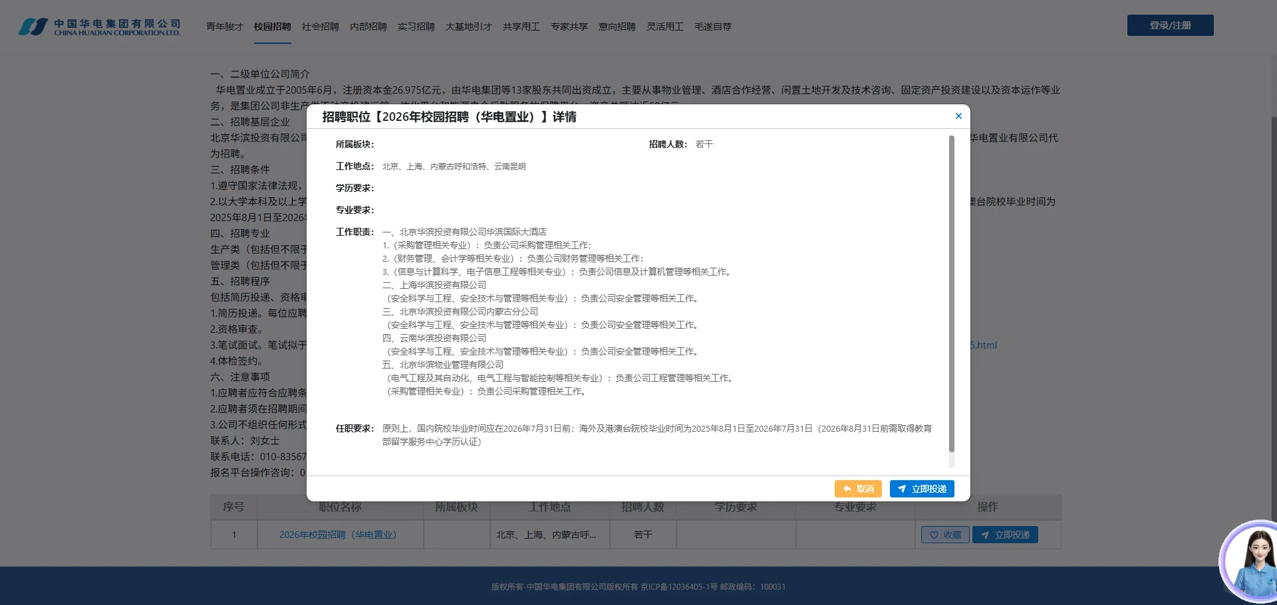
Task: Click the 登录/注册 button
Action: coord(1170,25)
